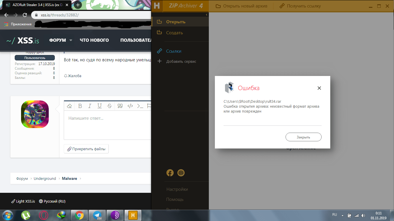Click the Прикрепить файлы attach button
The image size is (394, 221).
point(86,149)
